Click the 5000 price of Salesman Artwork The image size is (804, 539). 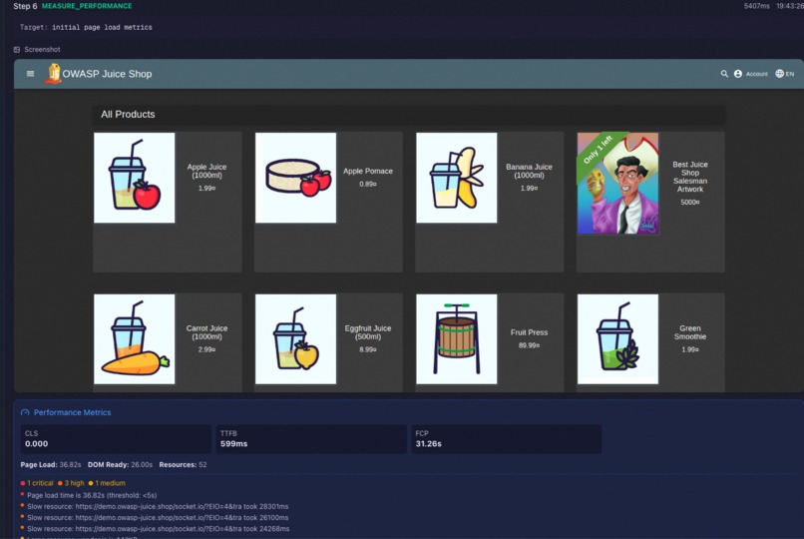coord(690,202)
